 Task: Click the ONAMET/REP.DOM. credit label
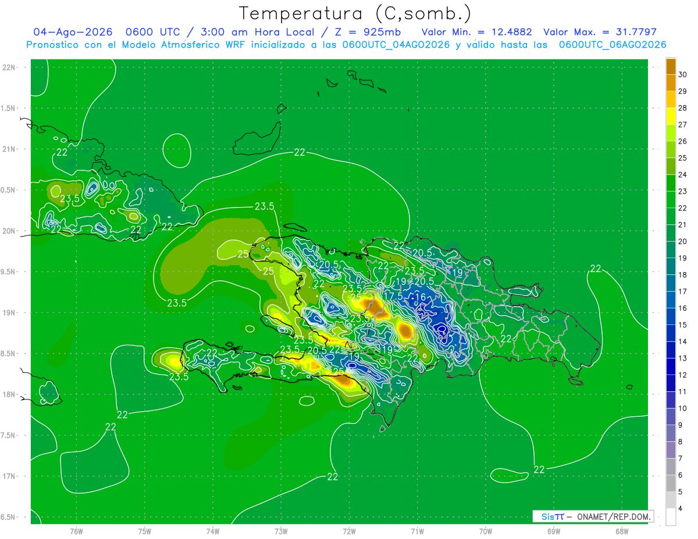click(x=614, y=516)
